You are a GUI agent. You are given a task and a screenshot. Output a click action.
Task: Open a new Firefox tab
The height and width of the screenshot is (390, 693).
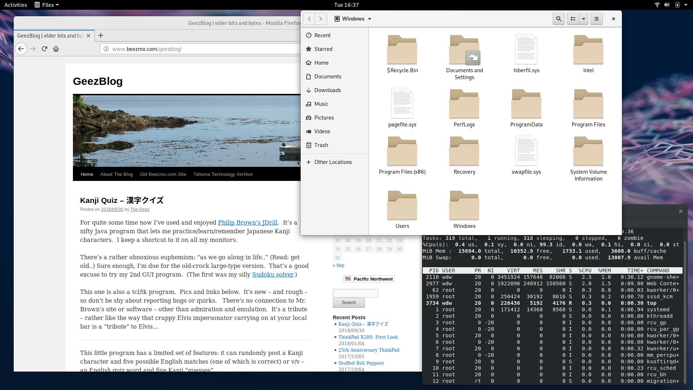(101, 35)
